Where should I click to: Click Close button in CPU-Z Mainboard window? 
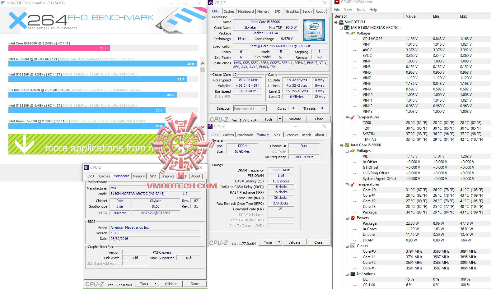tap(194, 284)
